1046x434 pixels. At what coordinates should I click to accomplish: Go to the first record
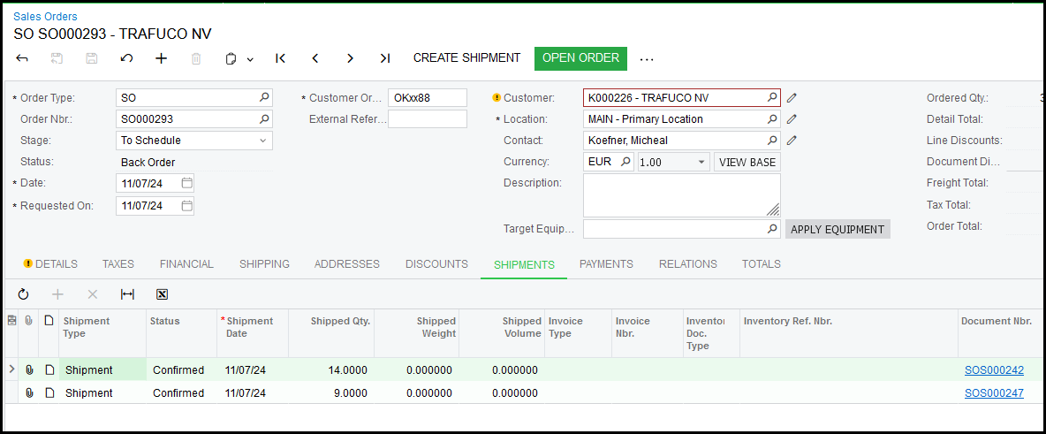[280, 58]
